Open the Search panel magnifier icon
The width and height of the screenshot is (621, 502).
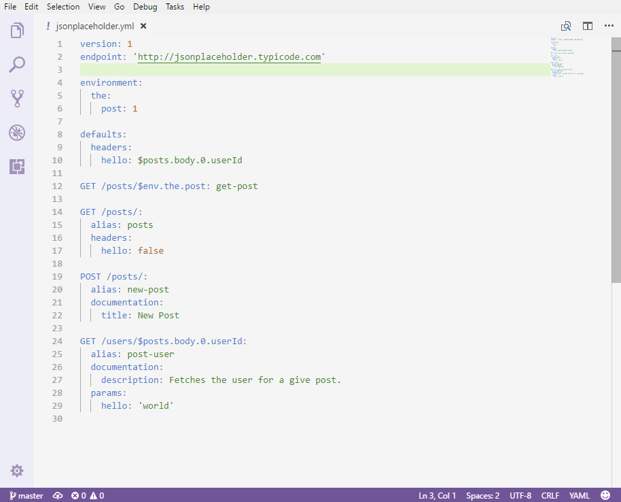click(17, 65)
